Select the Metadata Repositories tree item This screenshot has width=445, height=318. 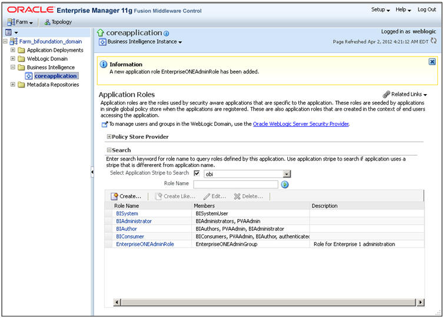point(53,85)
